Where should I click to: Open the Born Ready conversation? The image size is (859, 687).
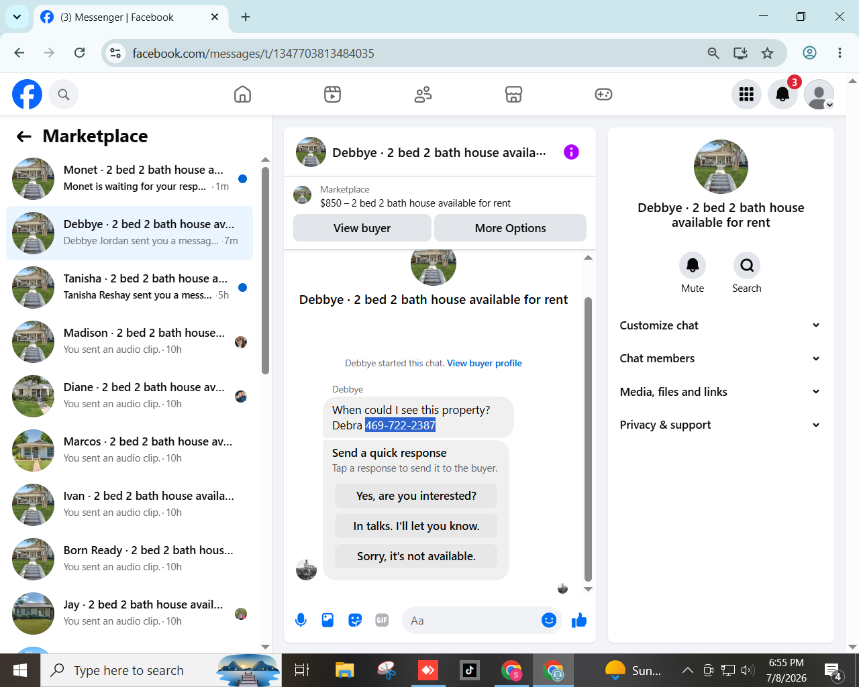click(x=130, y=559)
